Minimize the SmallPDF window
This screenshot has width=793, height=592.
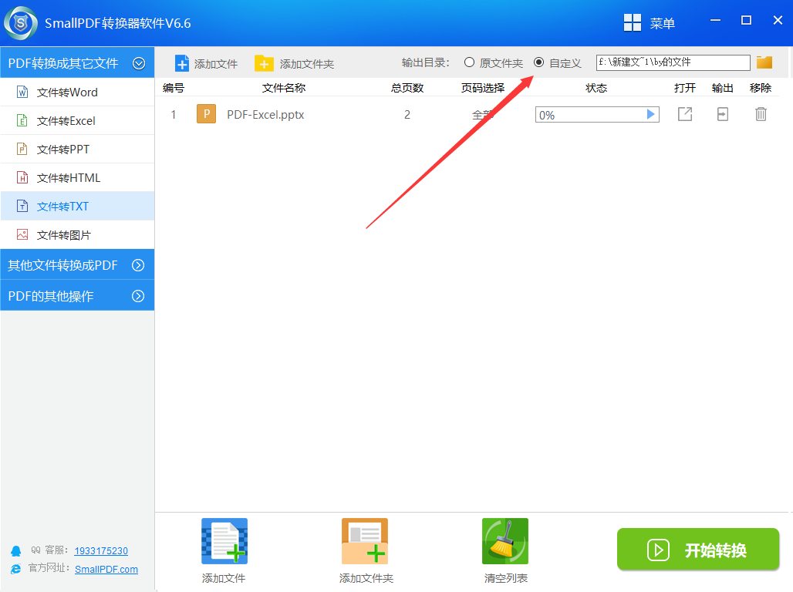(715, 20)
